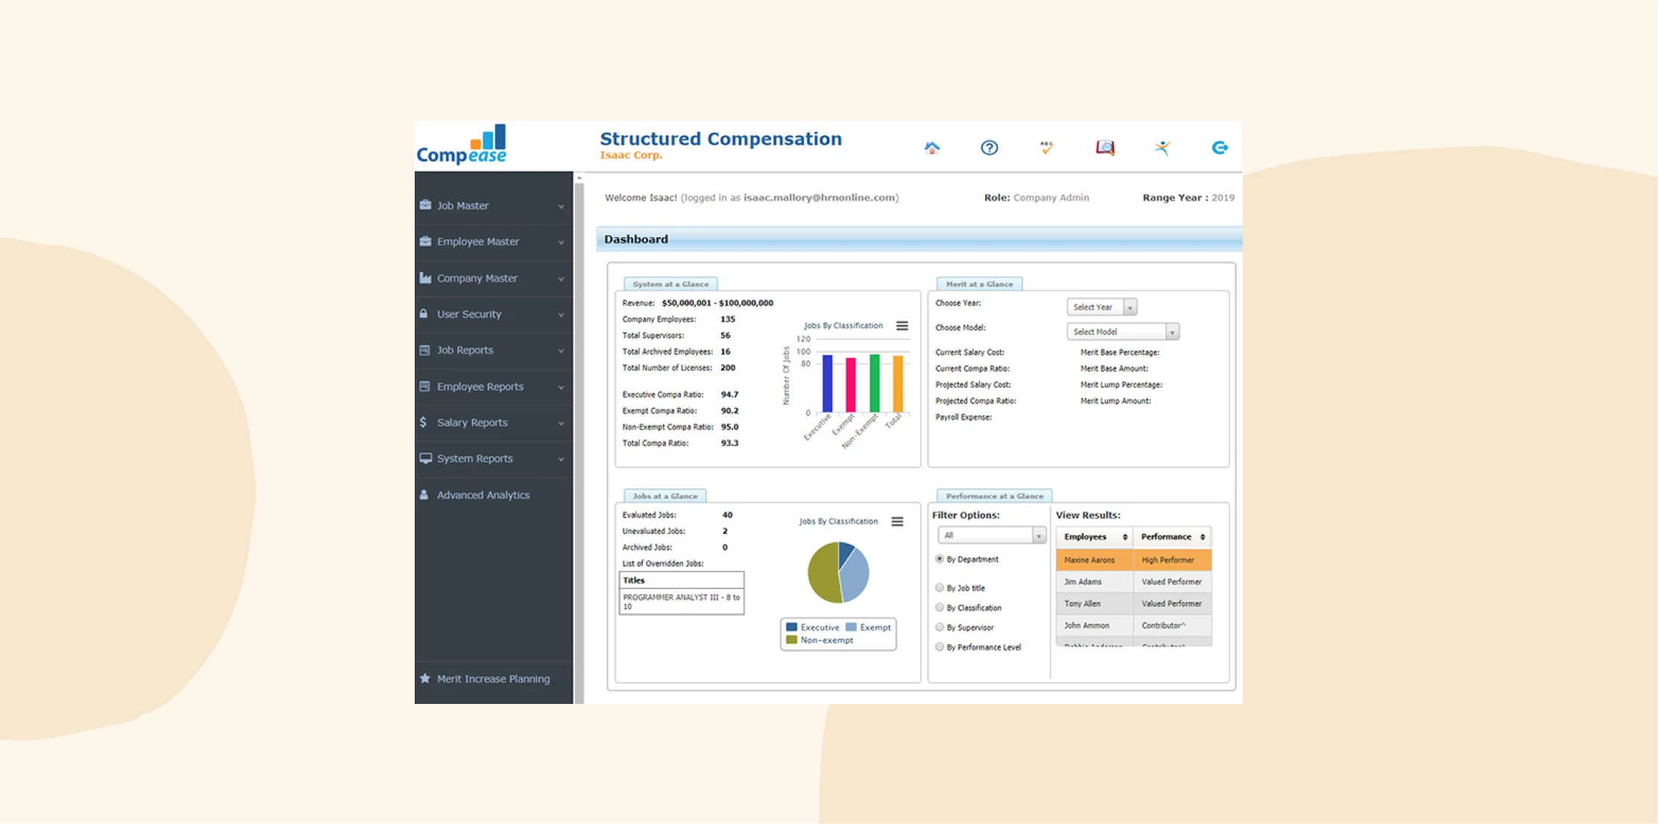This screenshot has width=1658, height=824.
Task: Open pie chart hamburger menu icon
Action: click(x=897, y=522)
